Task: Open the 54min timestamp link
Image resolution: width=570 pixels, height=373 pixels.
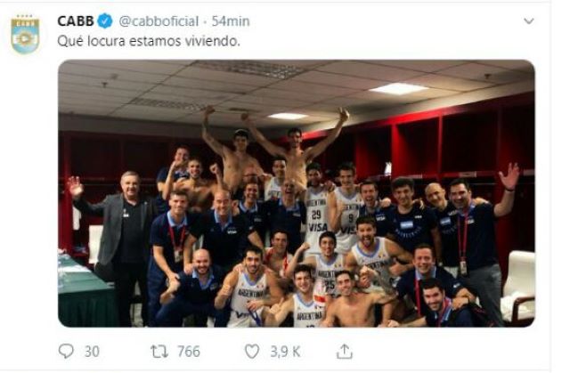Action: tap(232, 20)
